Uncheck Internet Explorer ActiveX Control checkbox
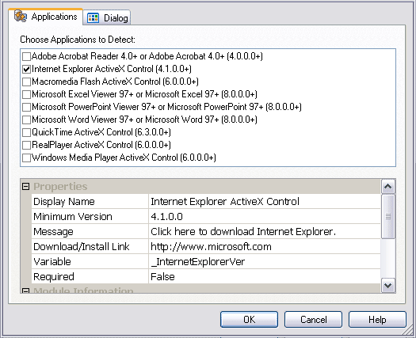The image size is (416, 338). 26,69
